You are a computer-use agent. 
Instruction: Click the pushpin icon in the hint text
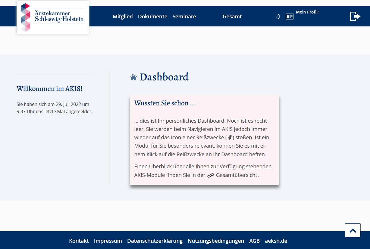pyautogui.click(x=230, y=137)
